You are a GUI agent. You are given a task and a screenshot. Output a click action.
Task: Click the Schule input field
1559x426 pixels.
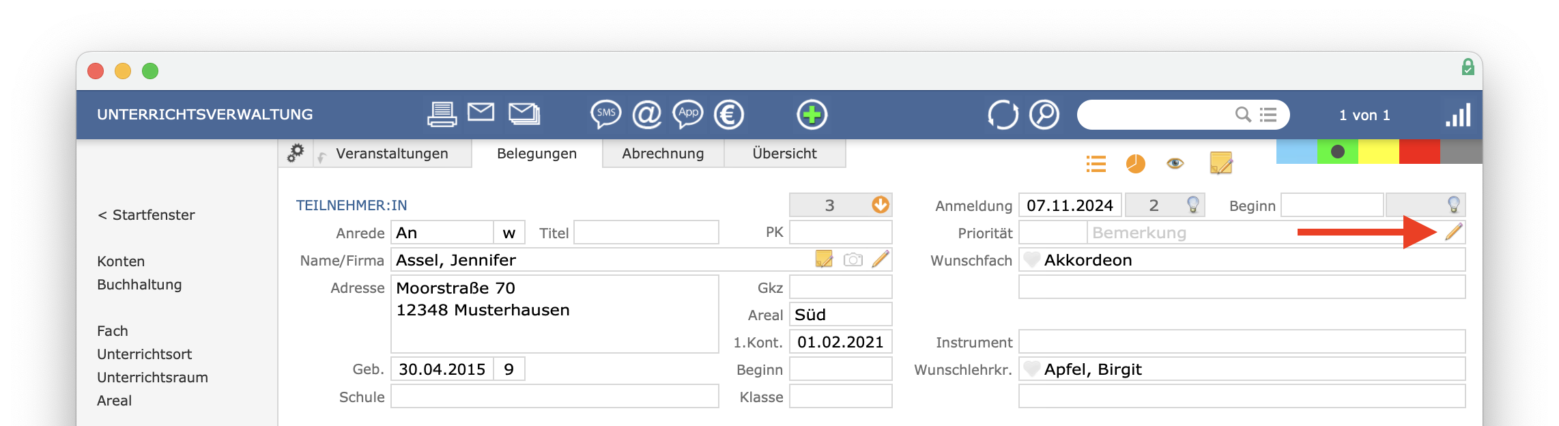[555, 396]
